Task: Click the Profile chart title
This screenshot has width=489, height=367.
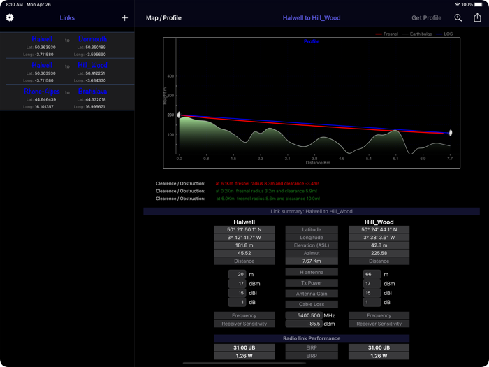Action: pos(312,41)
